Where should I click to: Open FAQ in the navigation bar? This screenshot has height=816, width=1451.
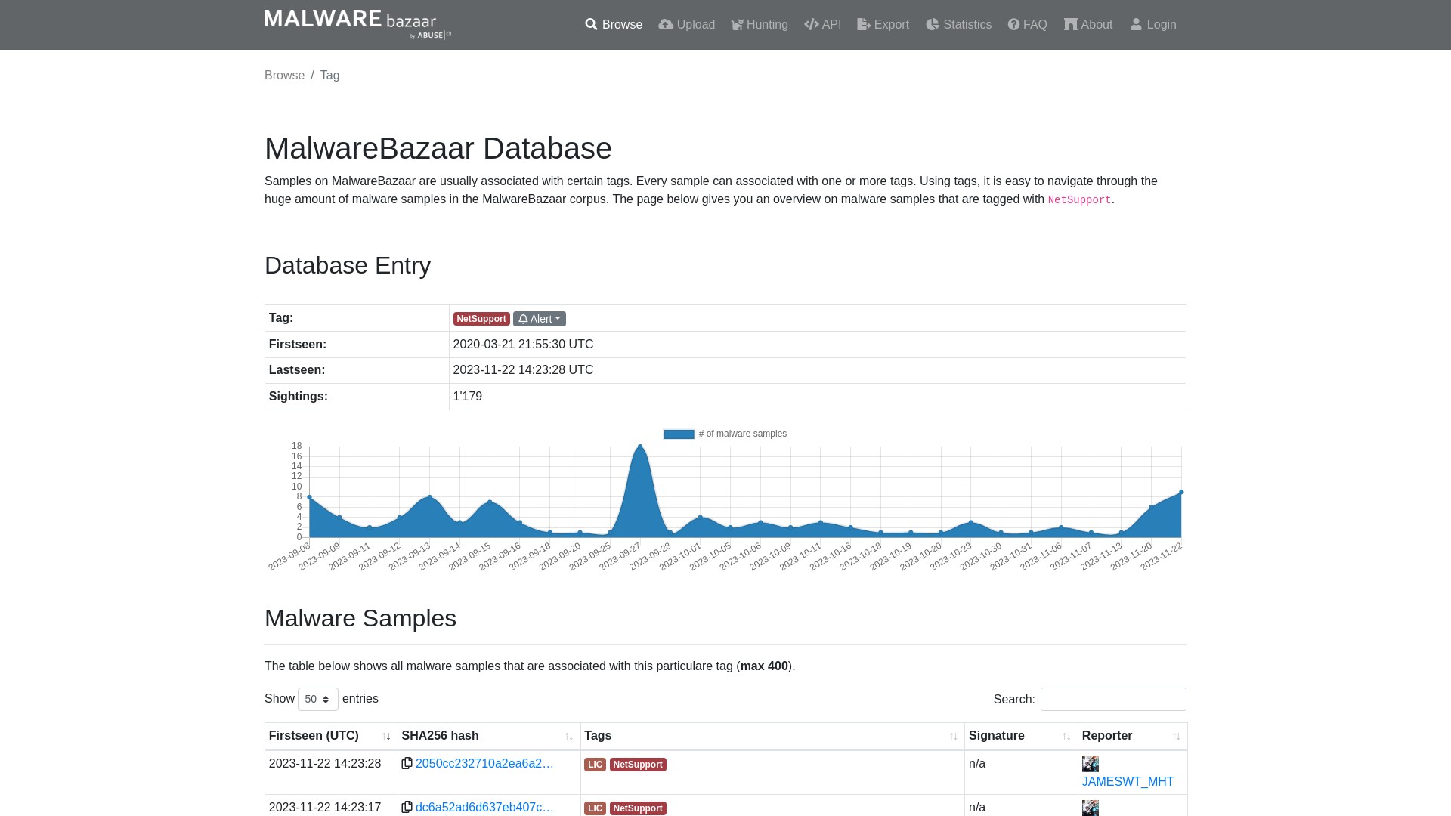pos(1027,25)
